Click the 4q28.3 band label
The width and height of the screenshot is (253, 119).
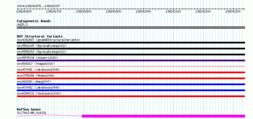(22, 24)
